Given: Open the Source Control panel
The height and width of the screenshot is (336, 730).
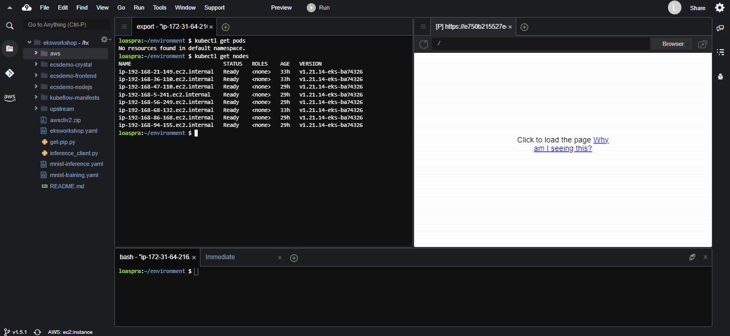Looking at the screenshot, I should [x=10, y=73].
